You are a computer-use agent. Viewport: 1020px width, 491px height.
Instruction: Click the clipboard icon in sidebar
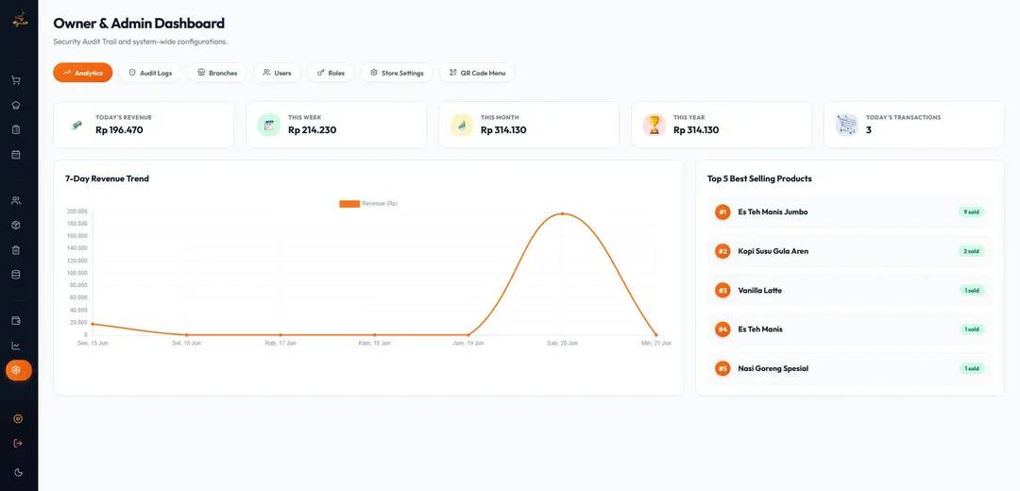(x=16, y=129)
